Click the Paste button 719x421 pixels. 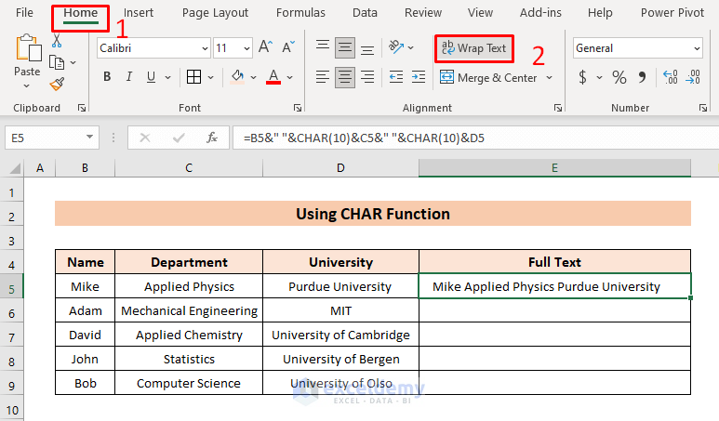(x=27, y=56)
